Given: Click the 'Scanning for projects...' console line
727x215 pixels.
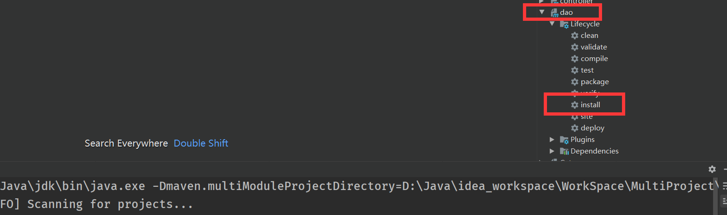Looking at the screenshot, I should coord(110,204).
